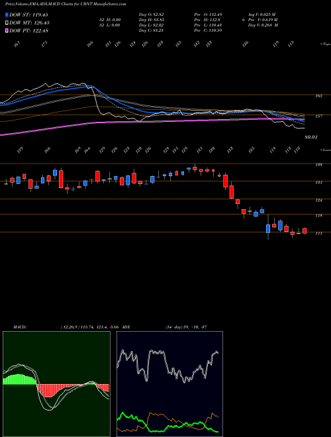Click the MACD: panel heading
Screen dimensions: 331x437
click(x=19, y=327)
